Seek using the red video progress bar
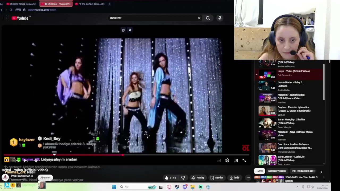 coord(126,155)
